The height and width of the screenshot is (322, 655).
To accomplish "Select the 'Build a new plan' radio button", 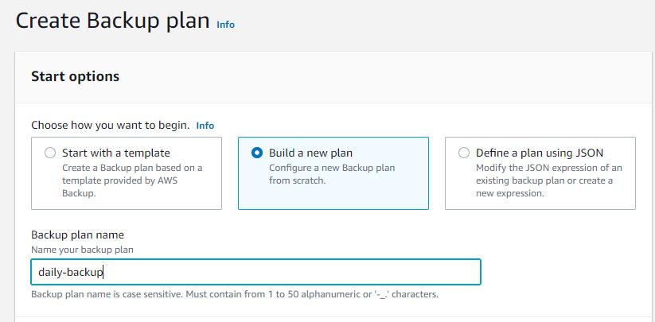I will click(x=257, y=153).
